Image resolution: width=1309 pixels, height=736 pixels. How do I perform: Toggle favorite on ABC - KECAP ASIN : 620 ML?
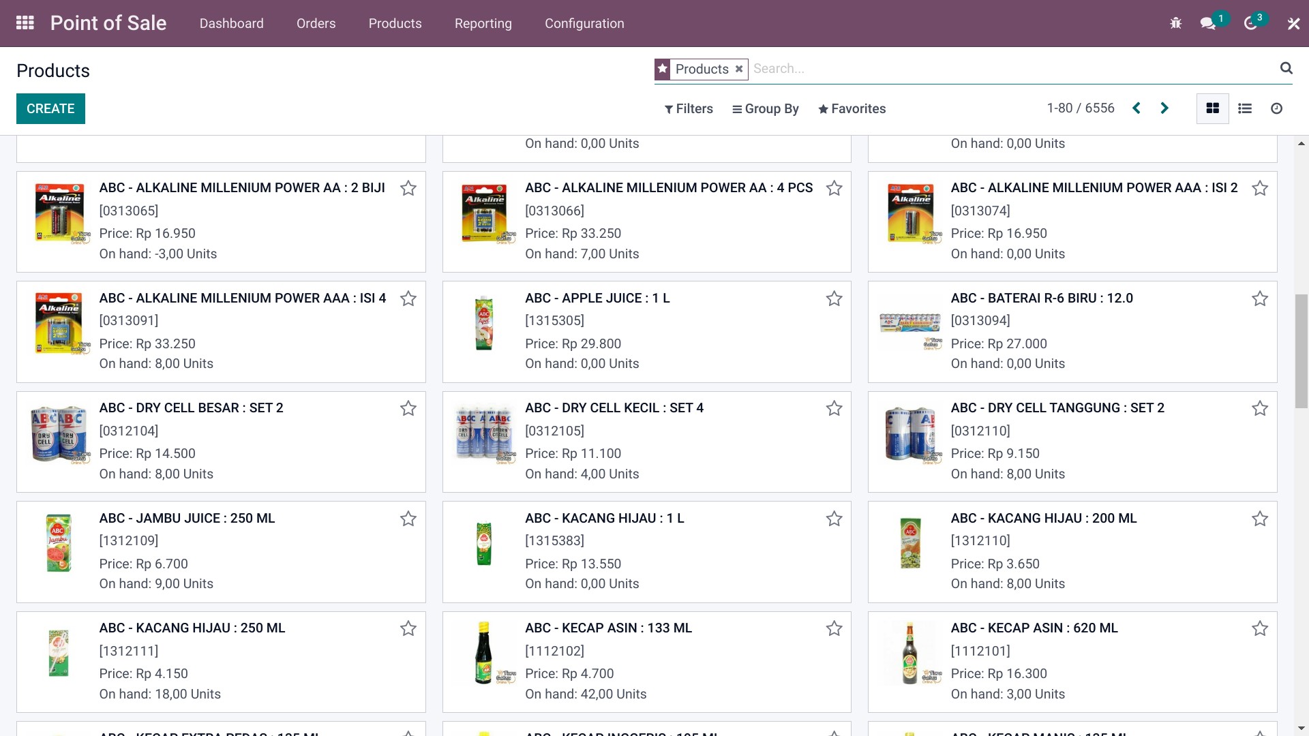1260,628
